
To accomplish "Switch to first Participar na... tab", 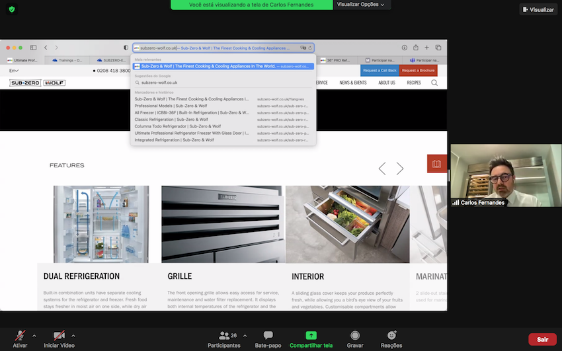I will click(x=380, y=60).
